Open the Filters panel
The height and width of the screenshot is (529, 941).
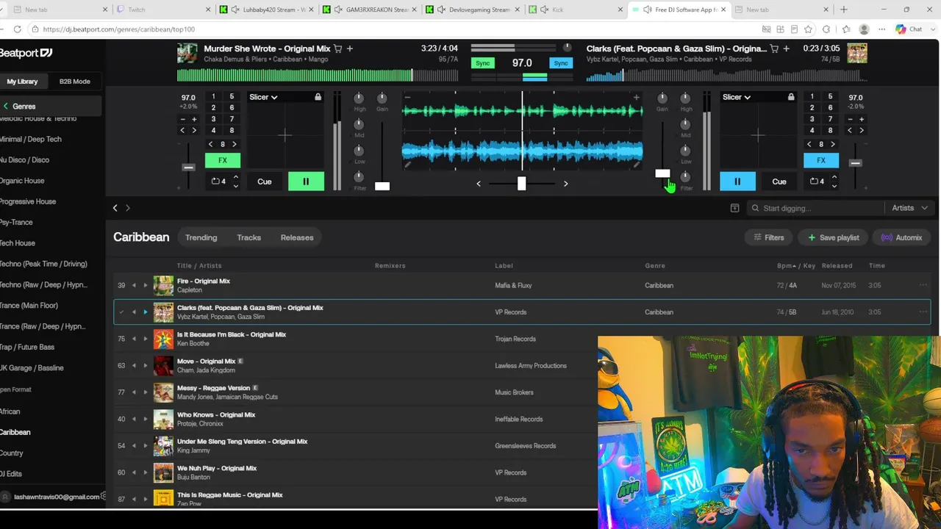click(x=768, y=237)
